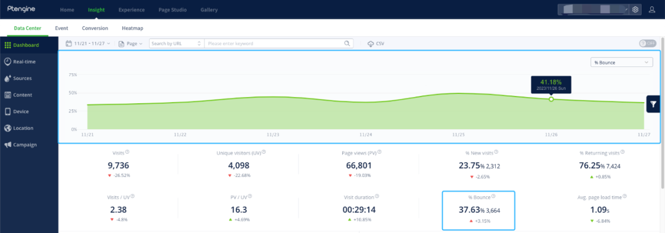Open the Experience menu

(x=132, y=10)
